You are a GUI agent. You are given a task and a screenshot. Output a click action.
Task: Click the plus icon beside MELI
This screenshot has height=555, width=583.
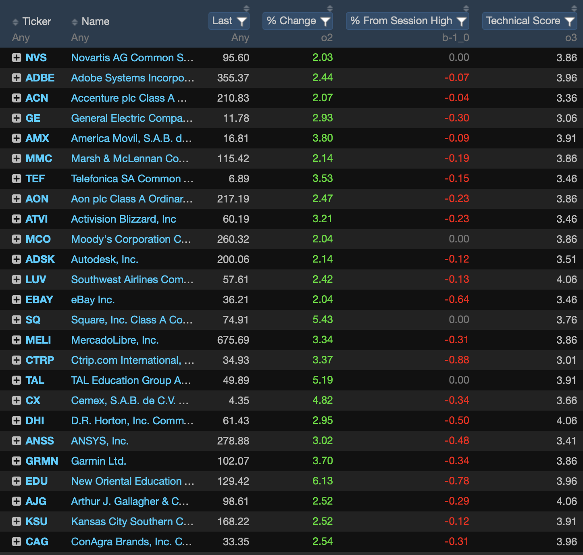(x=17, y=340)
